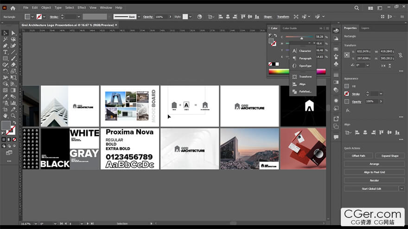Switch to the Layers tab
This screenshot has width=408, height=229.
pos(365,28)
